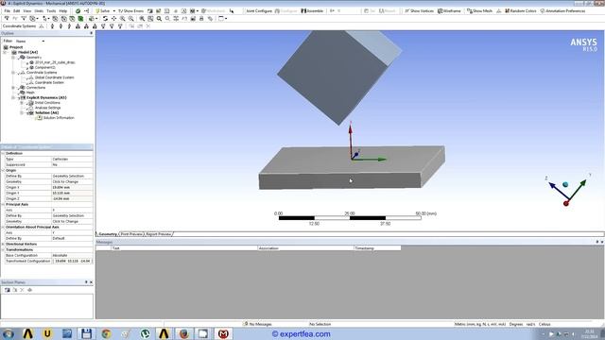Viewport: 605px width, 340px height.
Task: Select the Mesh tree item
Action: [x=30, y=93]
